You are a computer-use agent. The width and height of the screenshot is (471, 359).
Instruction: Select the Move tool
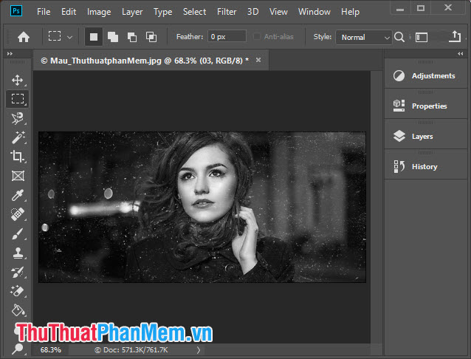[x=18, y=80]
